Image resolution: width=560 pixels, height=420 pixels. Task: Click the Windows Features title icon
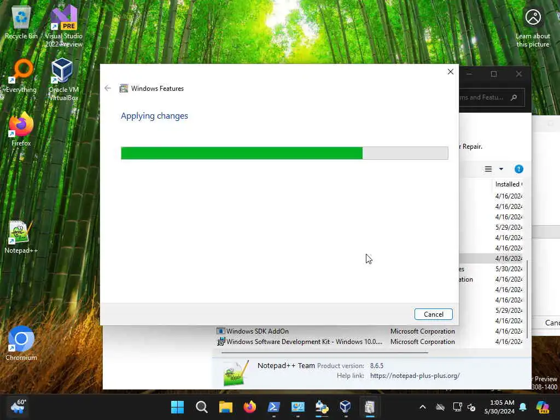point(124,88)
